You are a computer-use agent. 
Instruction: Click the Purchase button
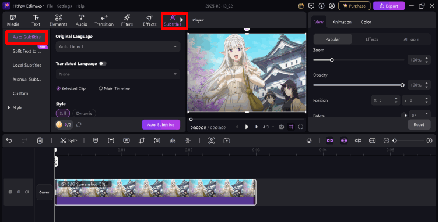[x=354, y=6]
